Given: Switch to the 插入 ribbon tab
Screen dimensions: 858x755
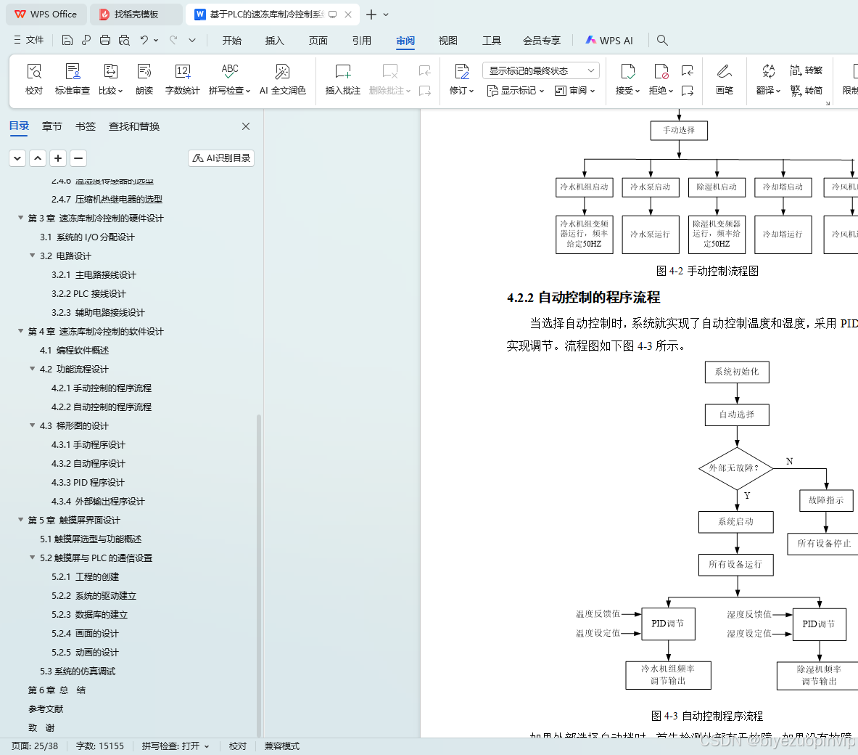Looking at the screenshot, I should 275,41.
